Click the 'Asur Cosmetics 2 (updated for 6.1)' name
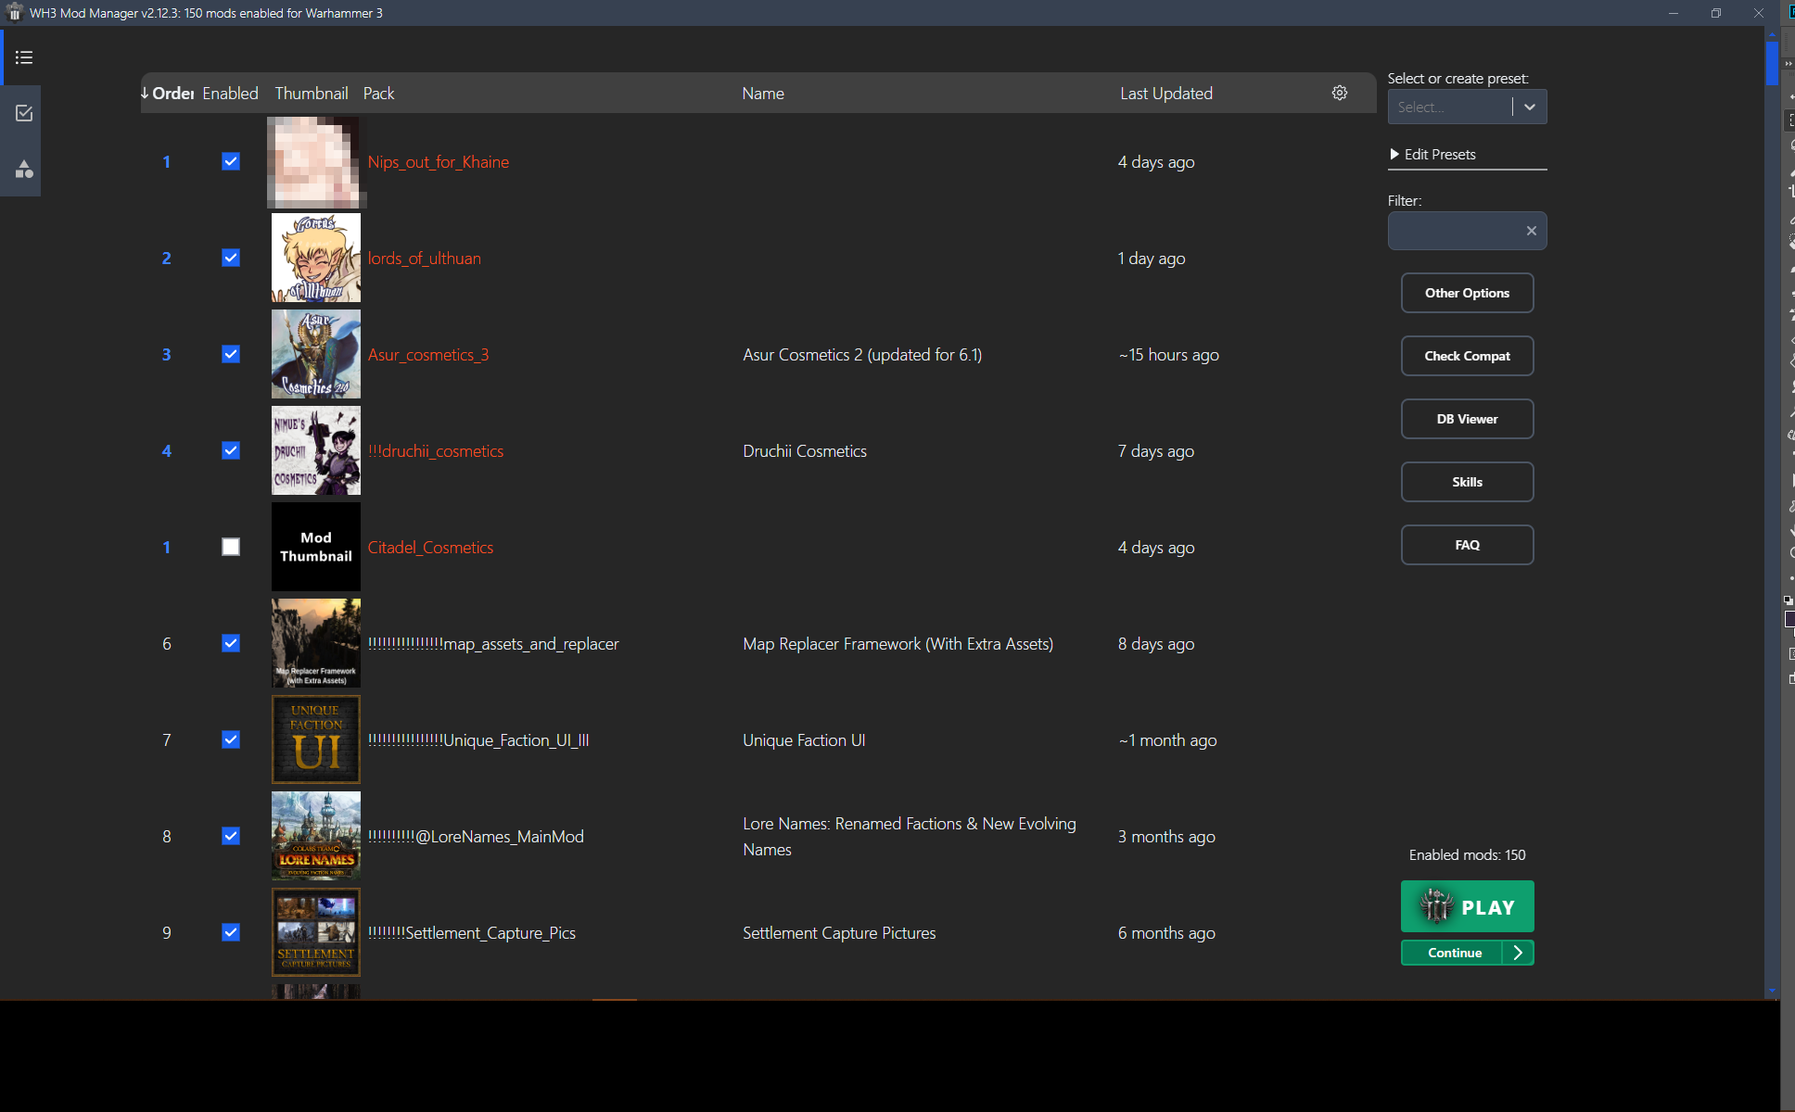This screenshot has width=1795, height=1112. pos(862,355)
